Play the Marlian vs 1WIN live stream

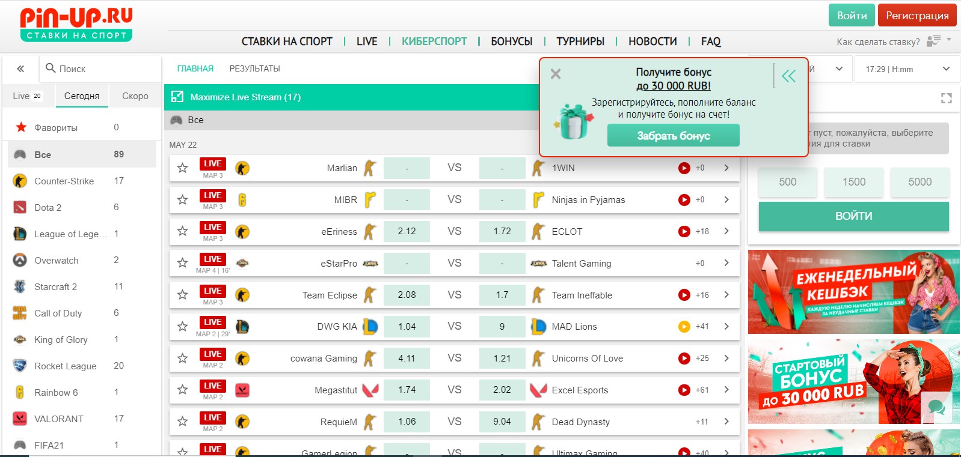pos(684,168)
